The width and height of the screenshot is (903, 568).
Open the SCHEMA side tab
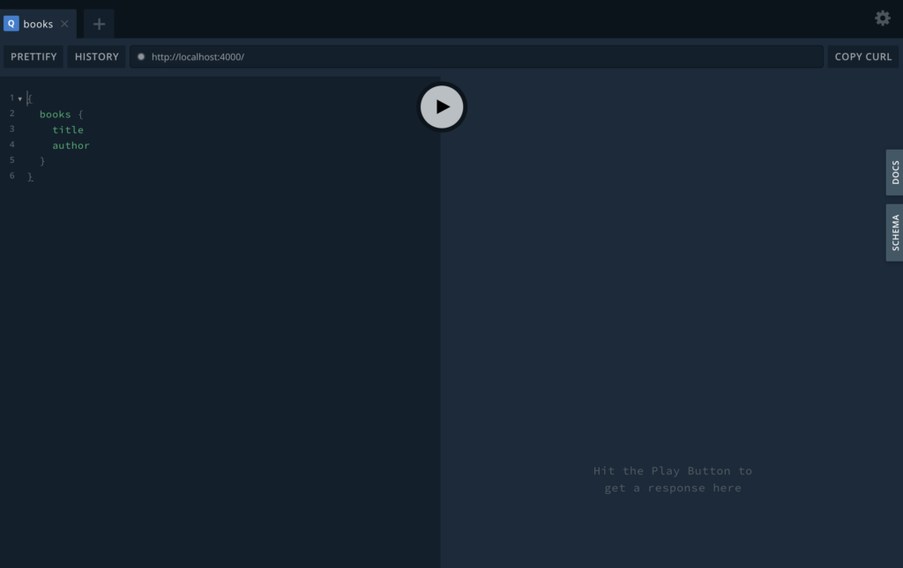(x=894, y=232)
